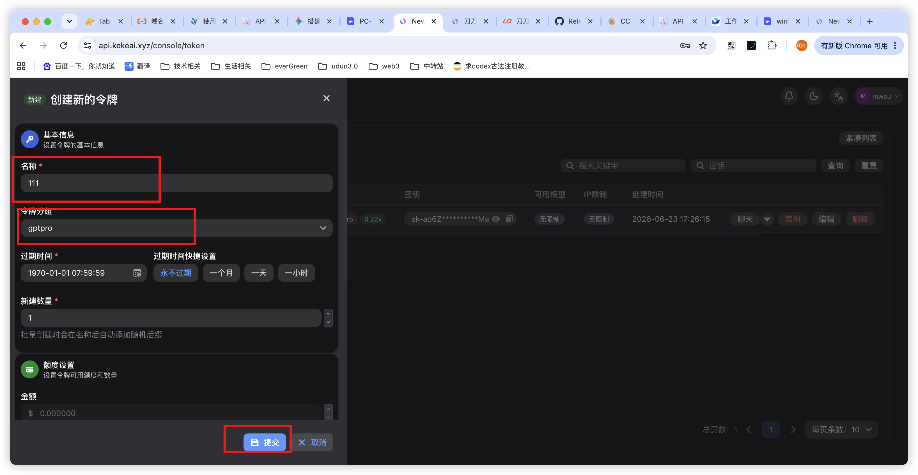Open the everGreen bookmark folder
The image size is (918, 475).
pos(284,66)
